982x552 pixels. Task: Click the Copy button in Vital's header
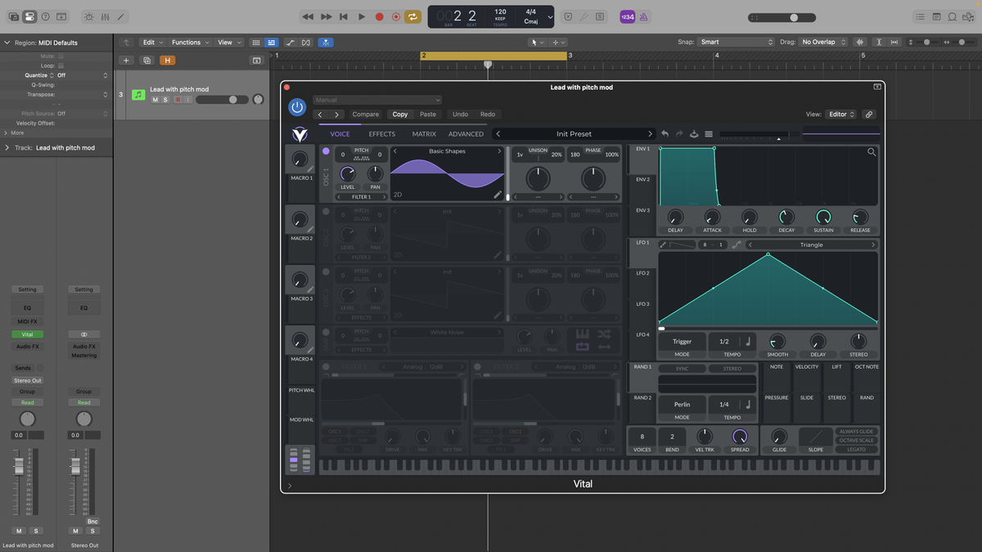tap(399, 114)
